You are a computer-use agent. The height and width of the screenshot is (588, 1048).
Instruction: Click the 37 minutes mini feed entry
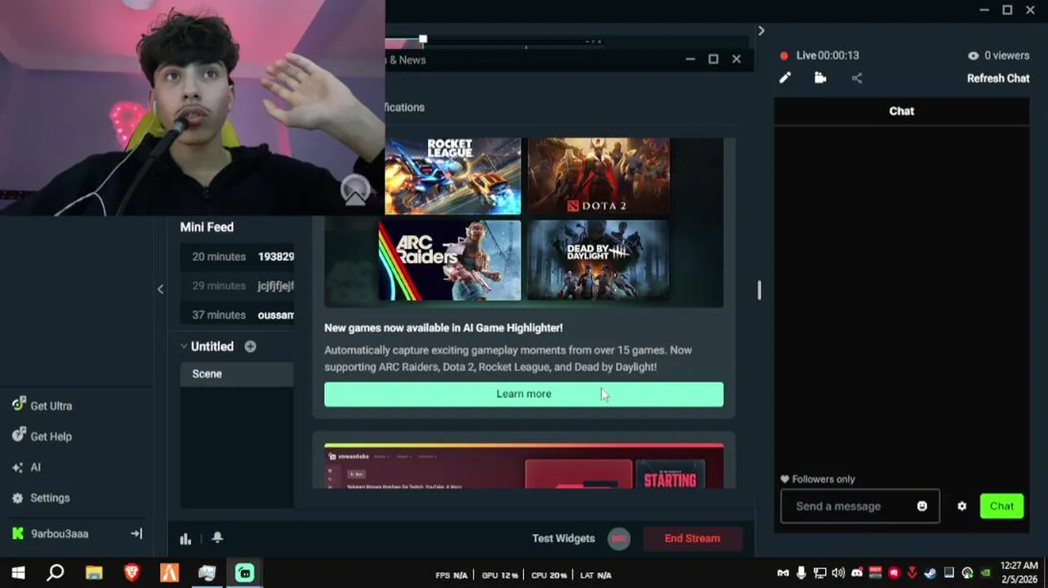coord(237,315)
